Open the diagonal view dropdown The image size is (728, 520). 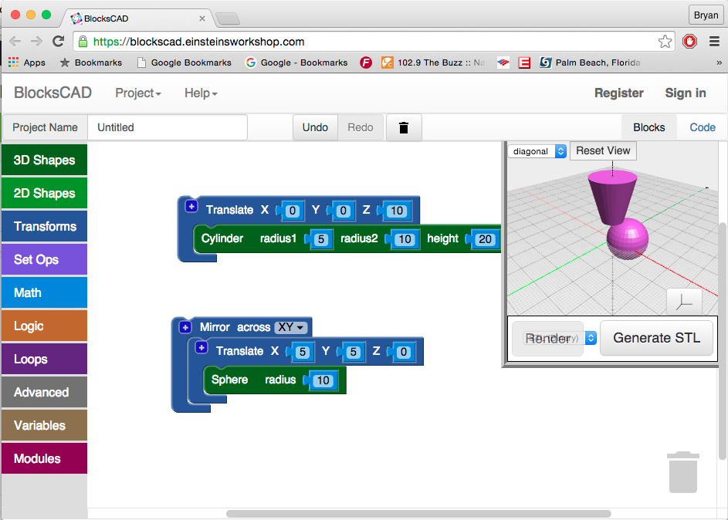click(538, 151)
